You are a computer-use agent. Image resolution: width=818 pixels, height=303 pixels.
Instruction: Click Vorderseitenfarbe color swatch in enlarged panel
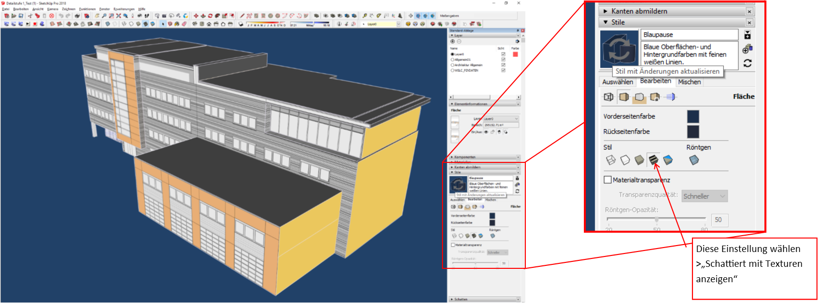pyautogui.click(x=692, y=116)
